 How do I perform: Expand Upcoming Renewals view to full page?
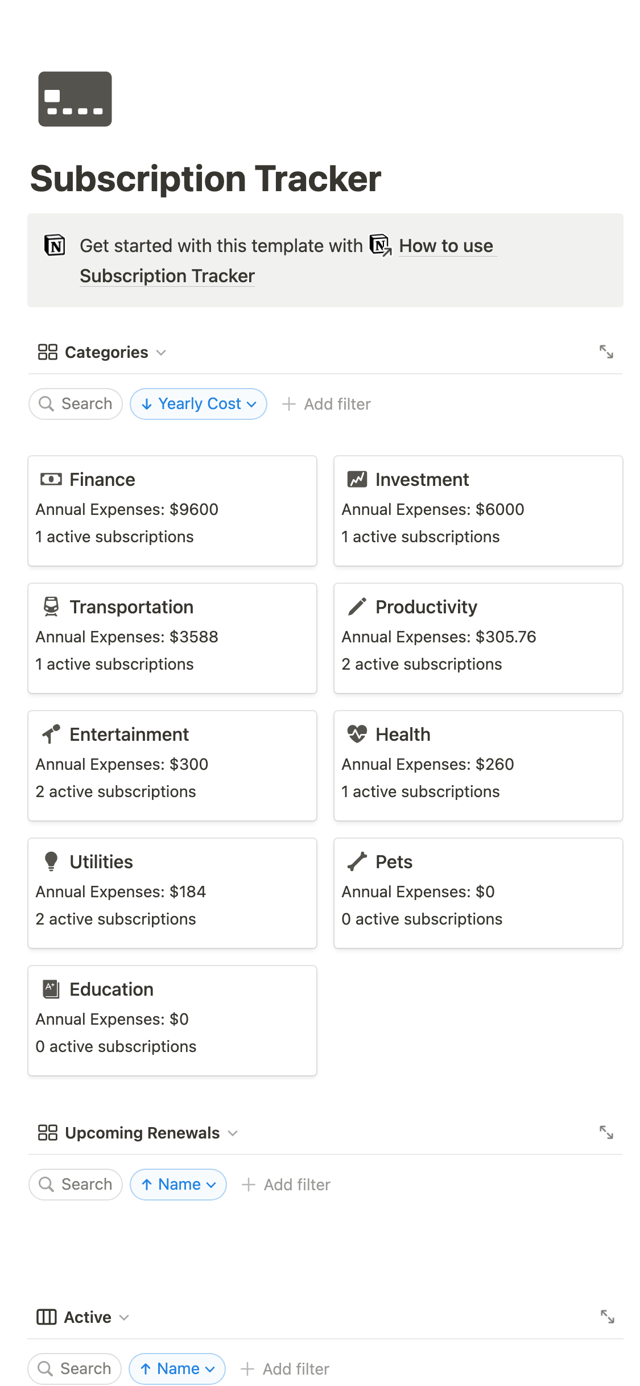coord(606,1132)
